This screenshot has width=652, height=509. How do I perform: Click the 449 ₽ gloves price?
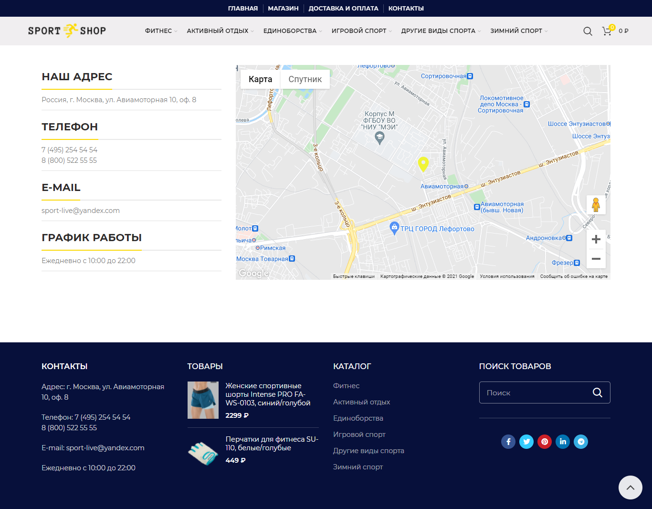pos(235,460)
